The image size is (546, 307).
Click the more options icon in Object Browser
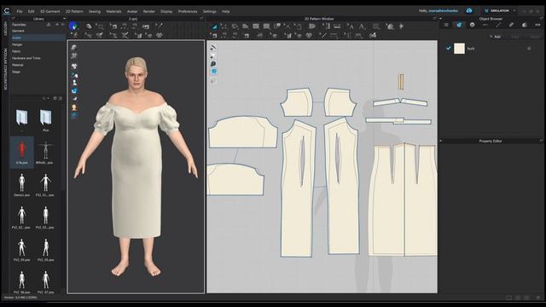click(x=537, y=25)
